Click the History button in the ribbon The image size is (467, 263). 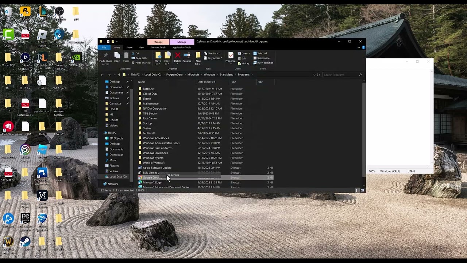(244, 63)
